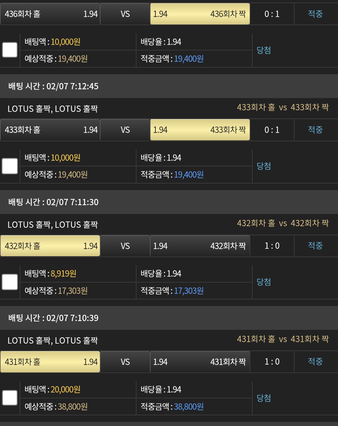Screen dimensions: 338x426
Task: Click 당첨 beside the 8,919원 bet
Action: (264, 282)
